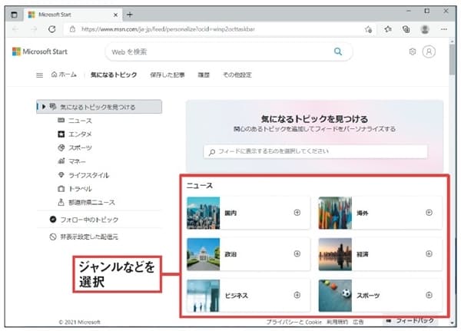Image resolution: width=461 pixels, height=331 pixels.
Task: Collapse the 気になるトピックを見つける tree section
Action: (x=43, y=107)
